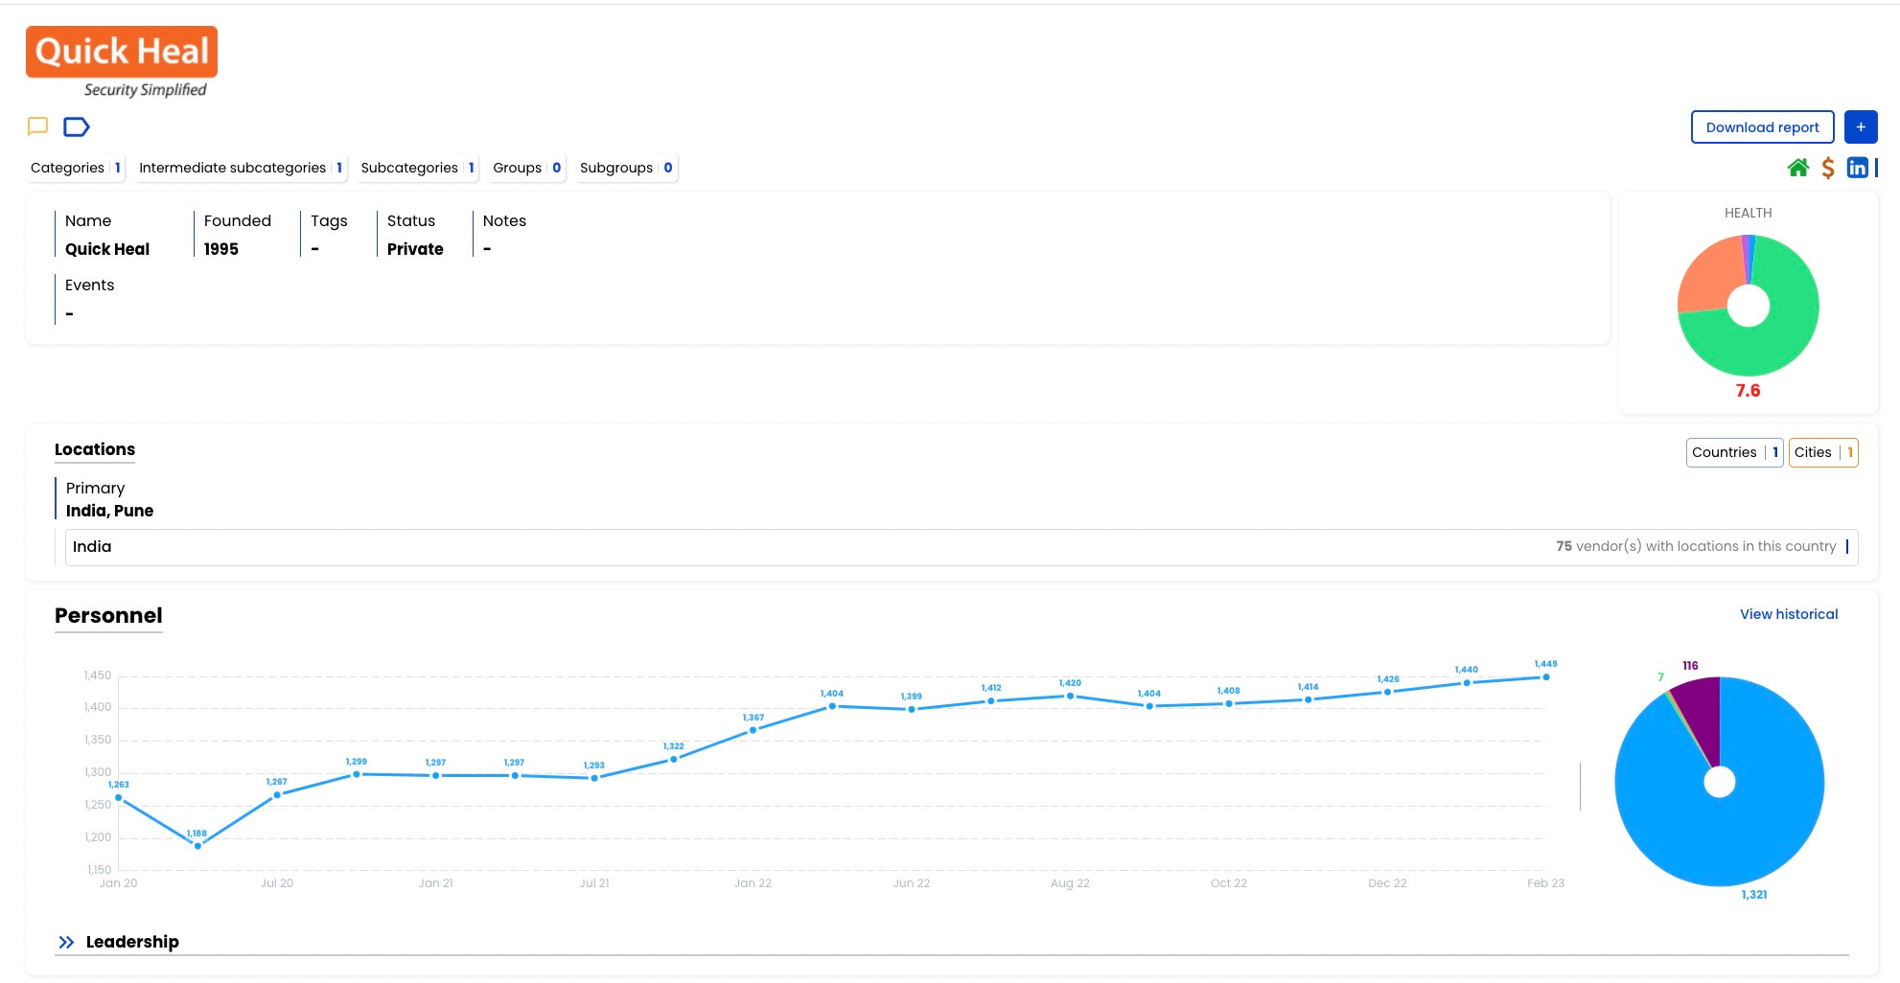Click the 1,420 point at Aug 22
Image resolution: width=1900 pixels, height=983 pixels.
1070,697
